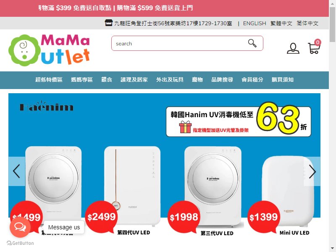Open the shopping cart icon

tap(314, 47)
